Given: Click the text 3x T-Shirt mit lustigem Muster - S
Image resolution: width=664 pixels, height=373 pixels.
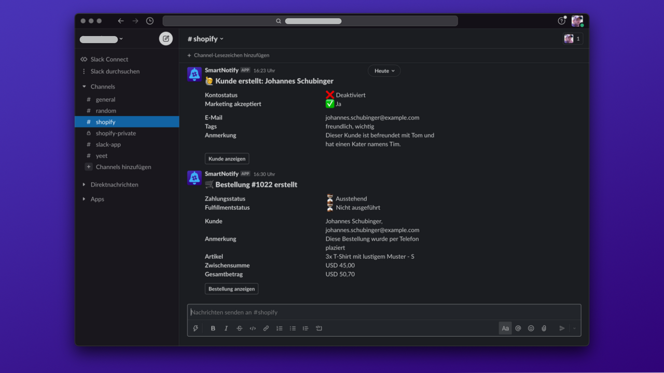Looking at the screenshot, I should 370,256.
